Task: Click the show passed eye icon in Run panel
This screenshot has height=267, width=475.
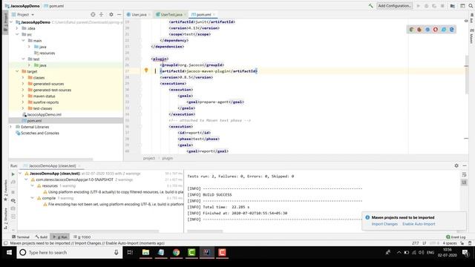Action: [13, 200]
